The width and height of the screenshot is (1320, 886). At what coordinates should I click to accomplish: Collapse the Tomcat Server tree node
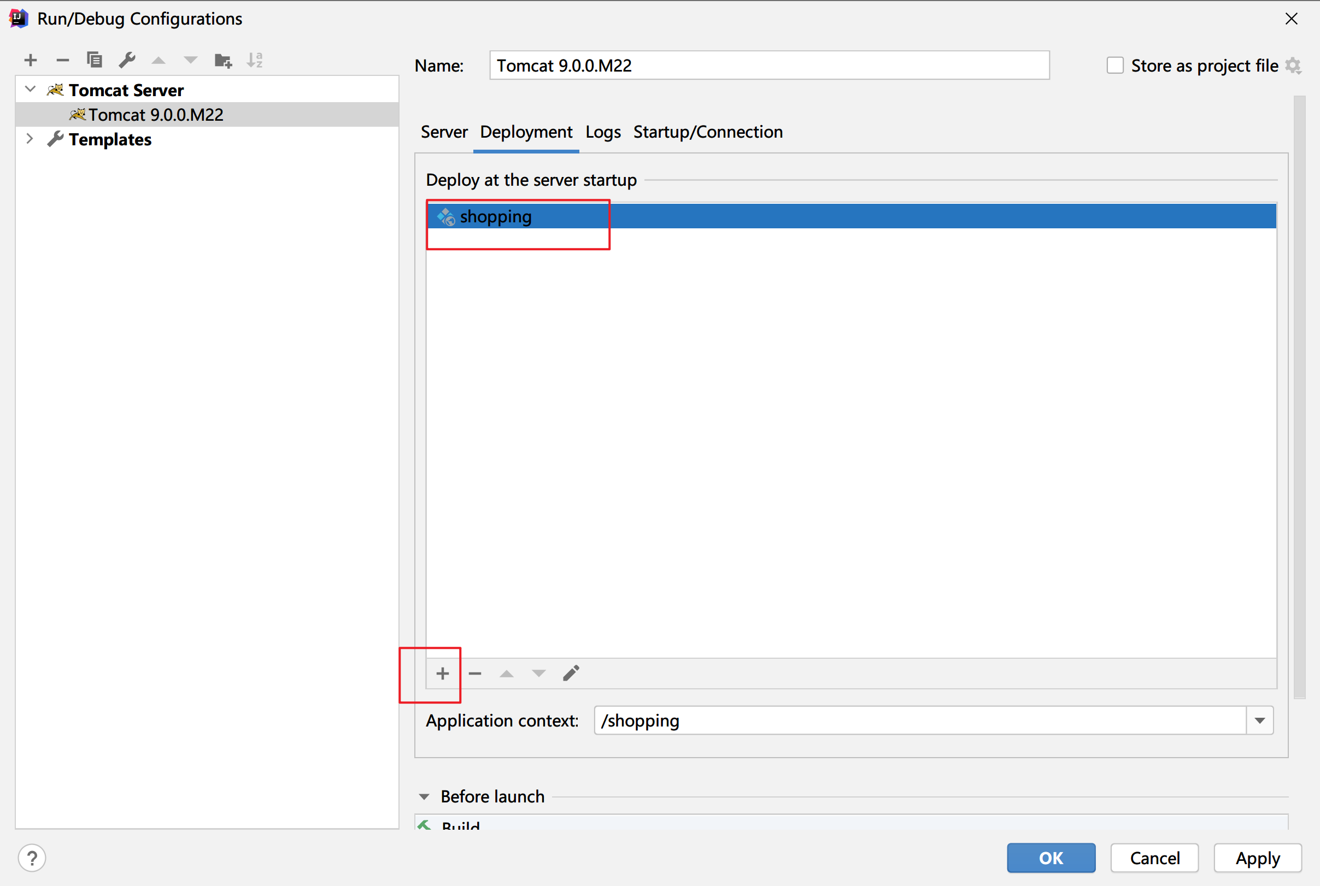[31, 89]
